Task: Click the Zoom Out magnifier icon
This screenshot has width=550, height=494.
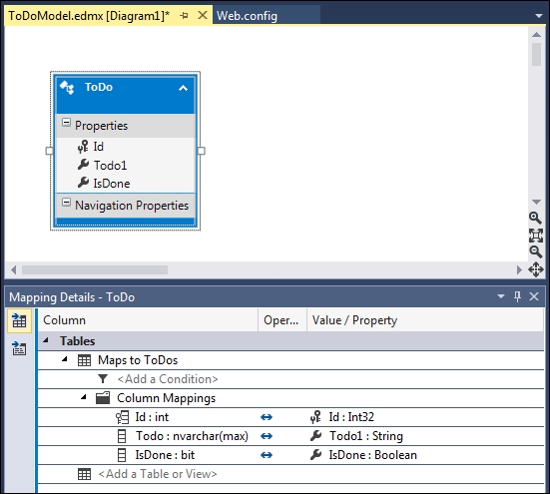Action: 536,251
